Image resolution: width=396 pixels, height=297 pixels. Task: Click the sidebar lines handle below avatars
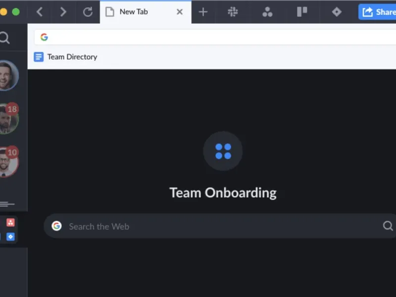coord(7,204)
